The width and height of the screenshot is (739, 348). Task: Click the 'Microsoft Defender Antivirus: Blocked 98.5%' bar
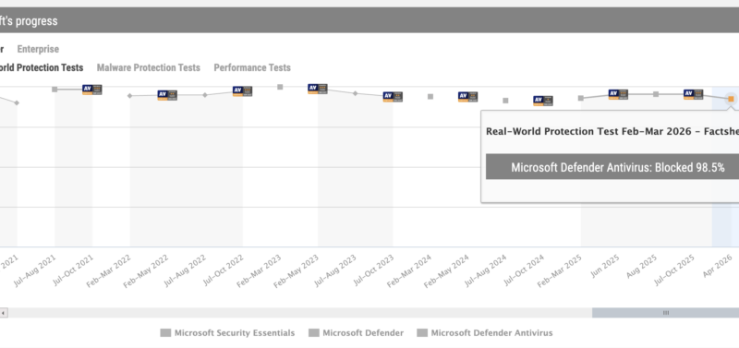tap(612, 167)
